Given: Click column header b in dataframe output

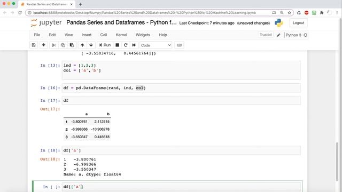Looking at the screenshot, I should coord(108,114).
